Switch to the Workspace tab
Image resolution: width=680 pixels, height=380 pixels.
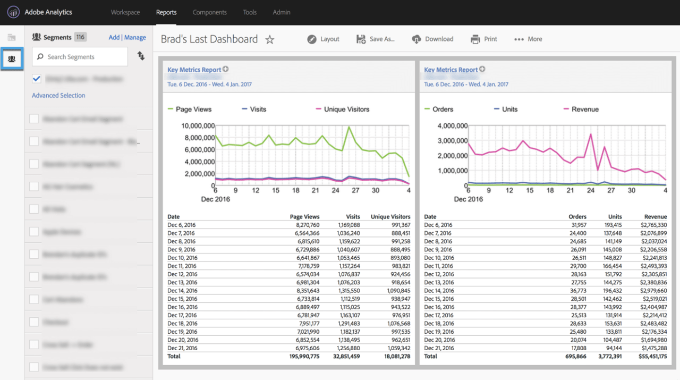click(125, 12)
